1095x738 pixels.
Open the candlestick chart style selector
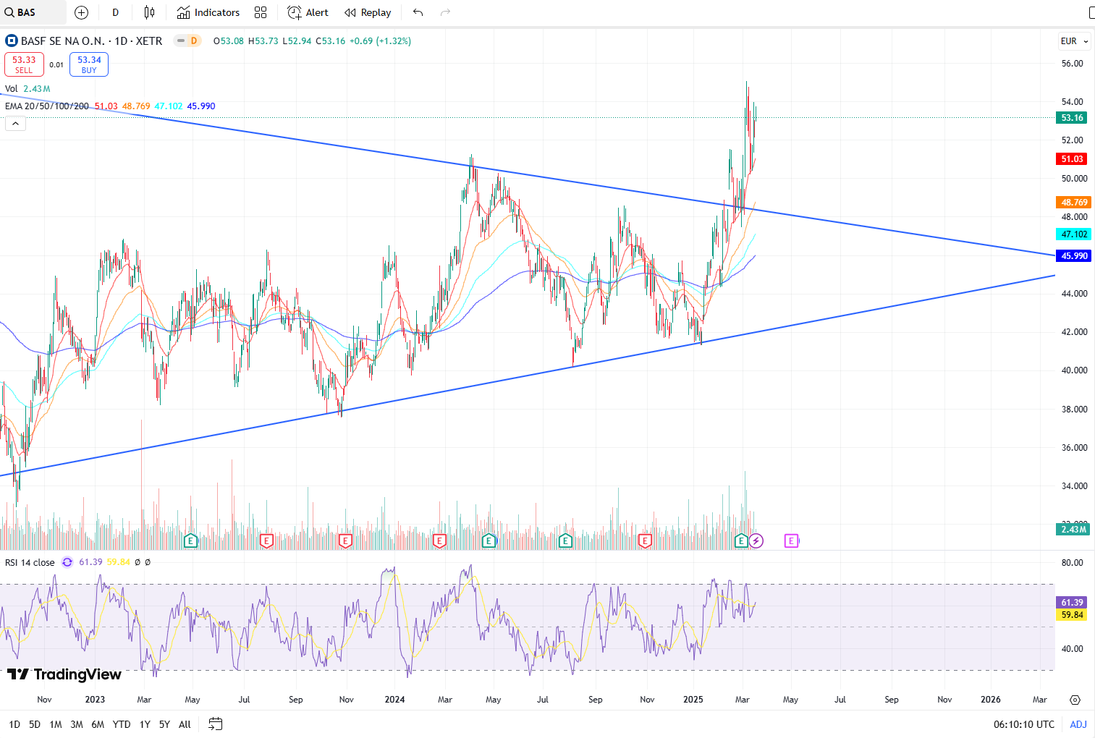[149, 12]
